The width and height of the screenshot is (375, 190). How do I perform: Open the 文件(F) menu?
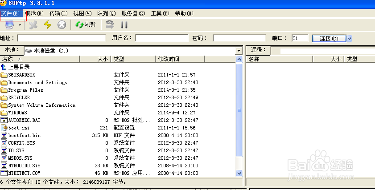10,13
